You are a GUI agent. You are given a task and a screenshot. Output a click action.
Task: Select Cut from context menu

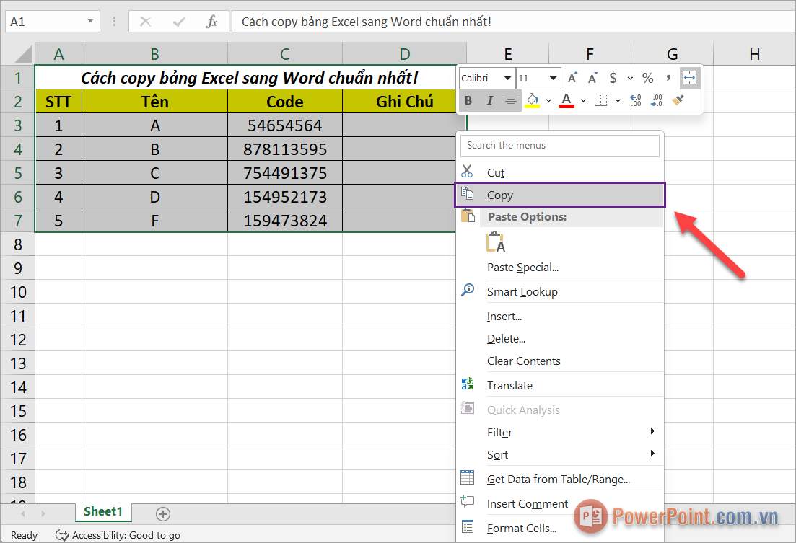coord(560,172)
